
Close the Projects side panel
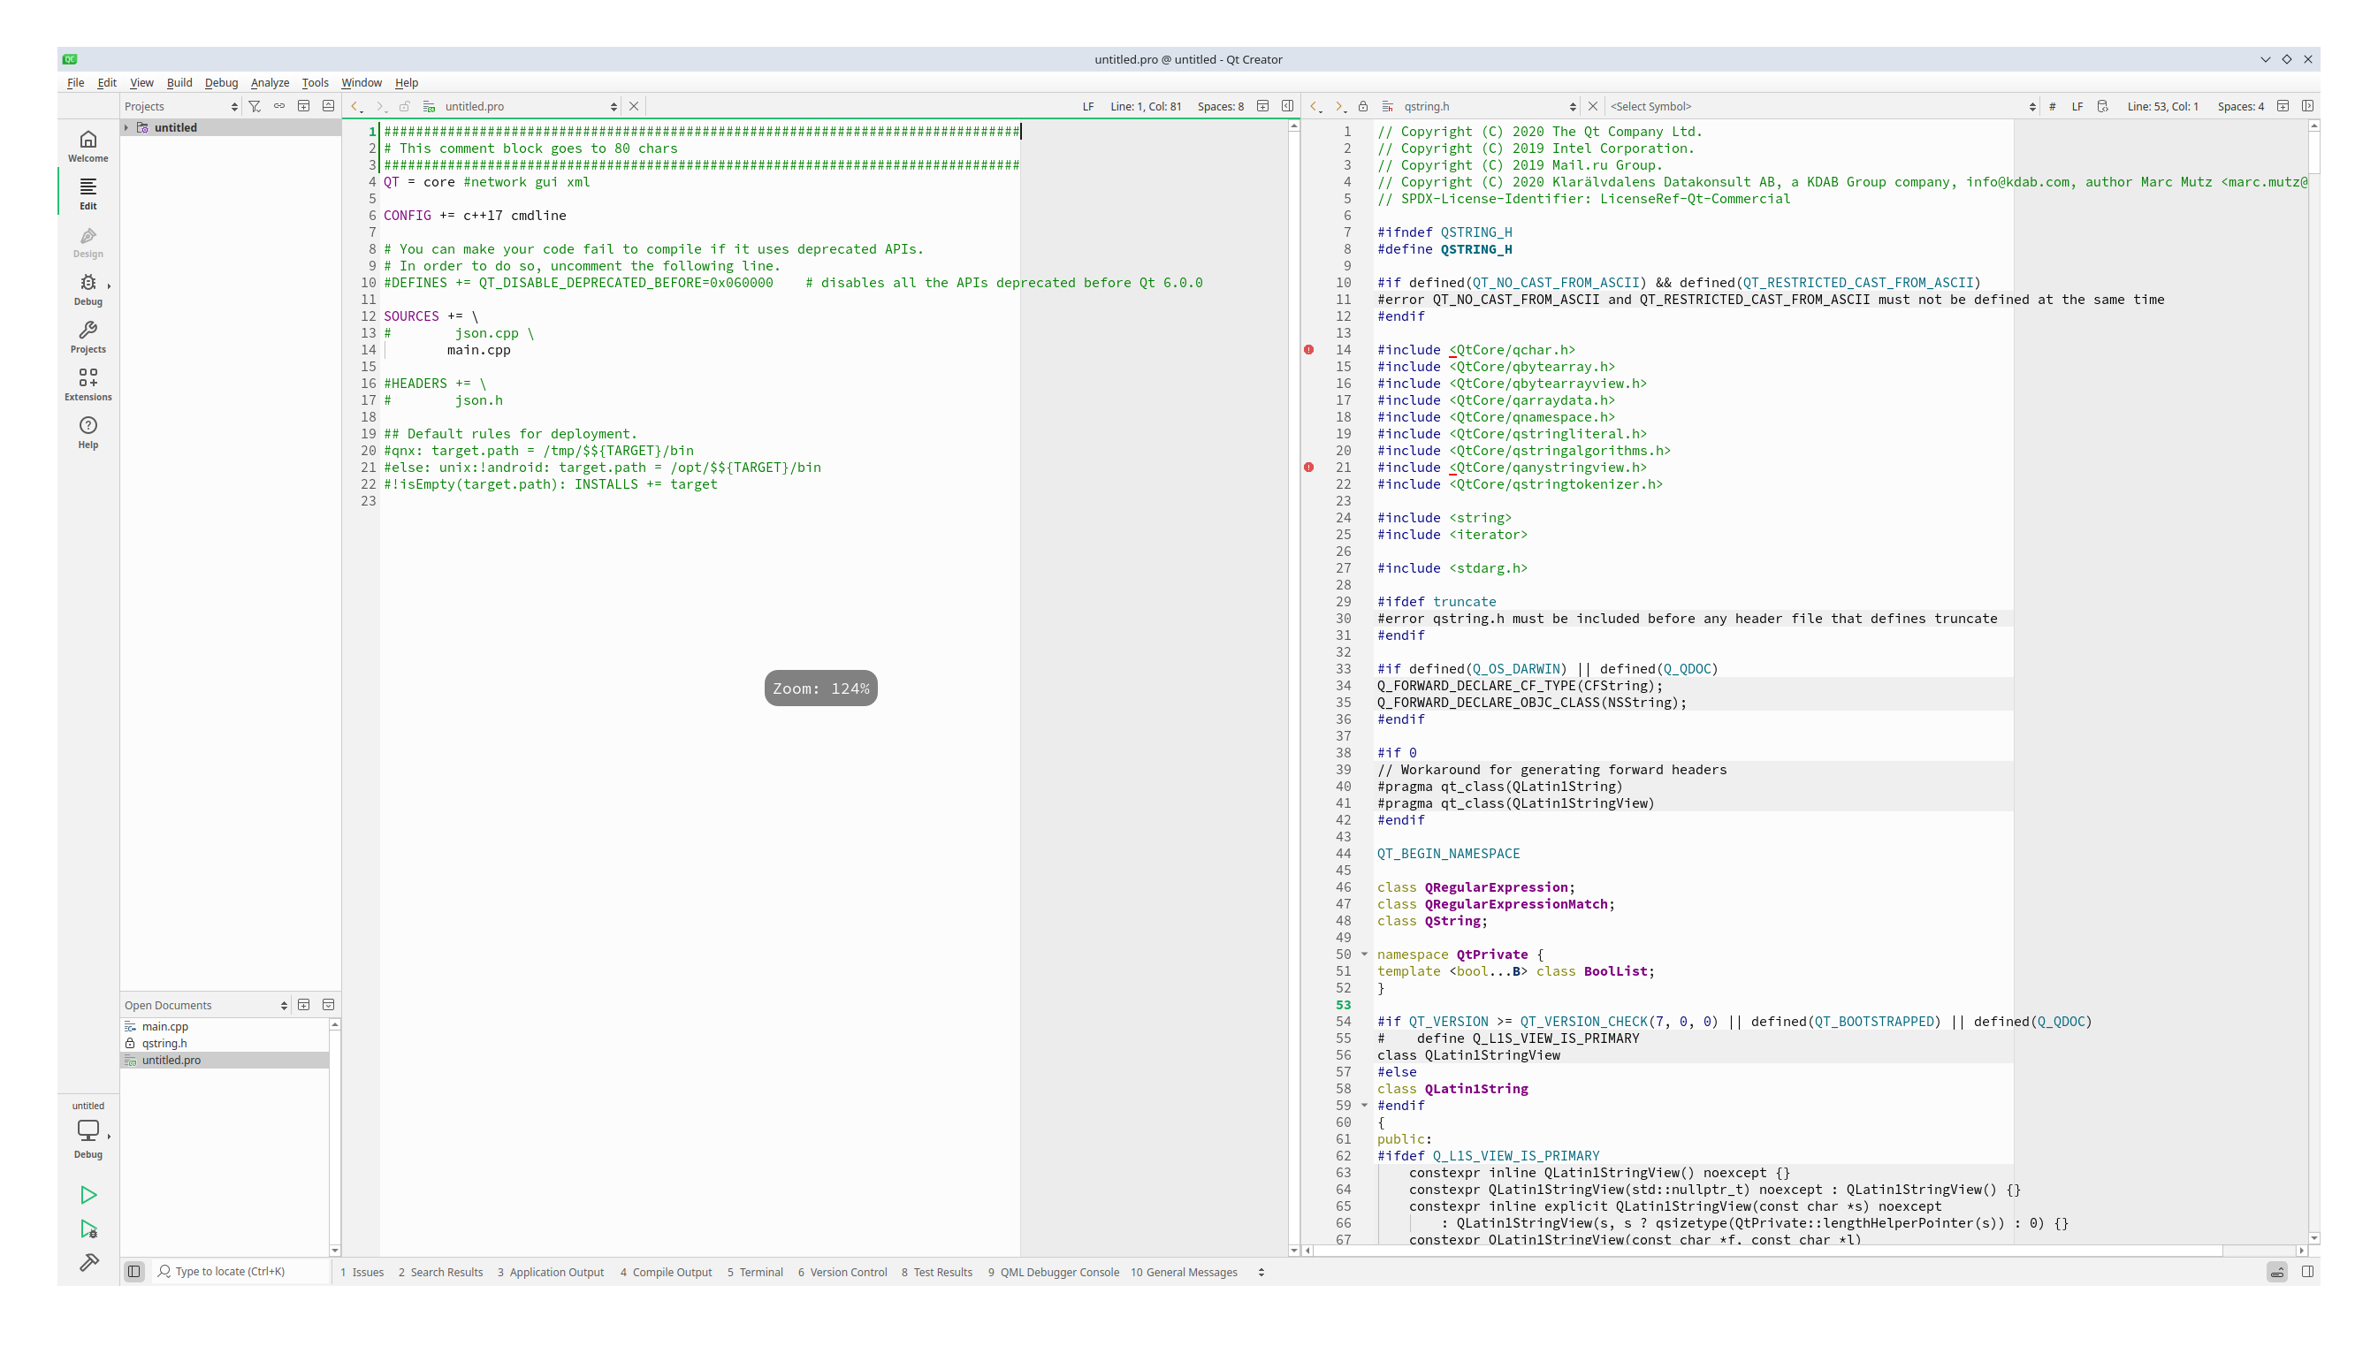tap(328, 106)
